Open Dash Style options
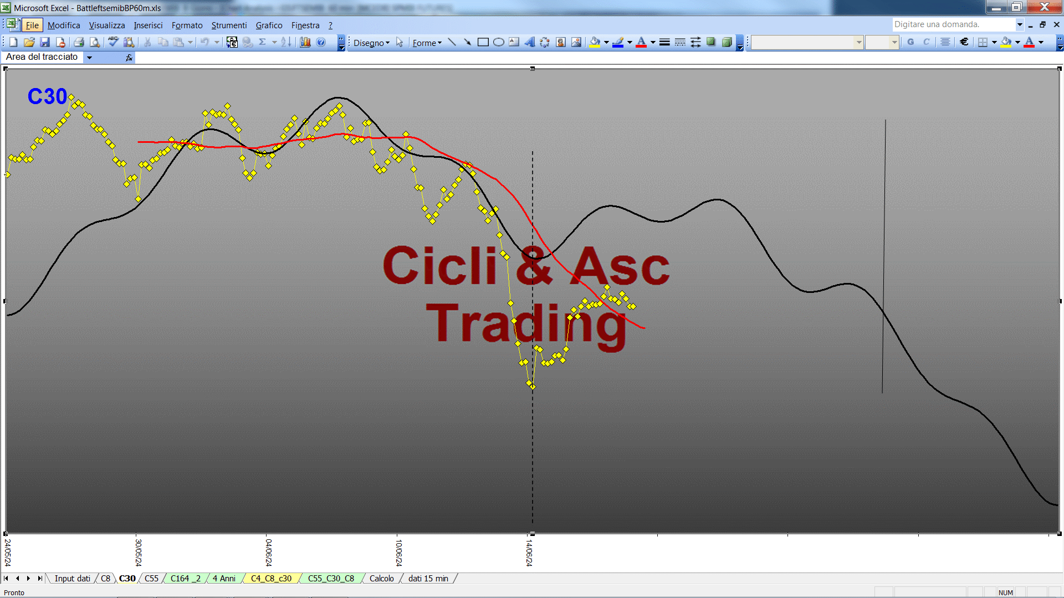The image size is (1064, 598). point(680,42)
